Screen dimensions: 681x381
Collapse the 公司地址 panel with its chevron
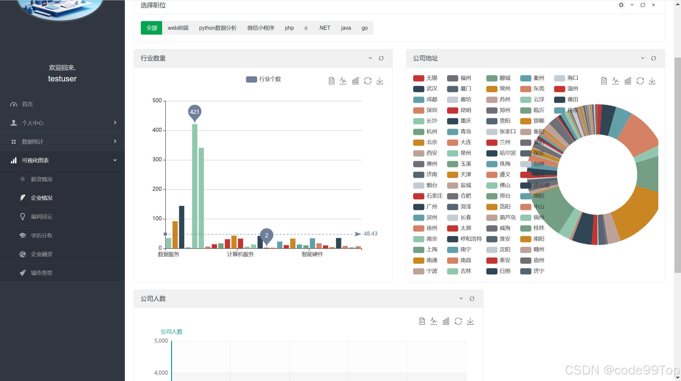coord(643,58)
